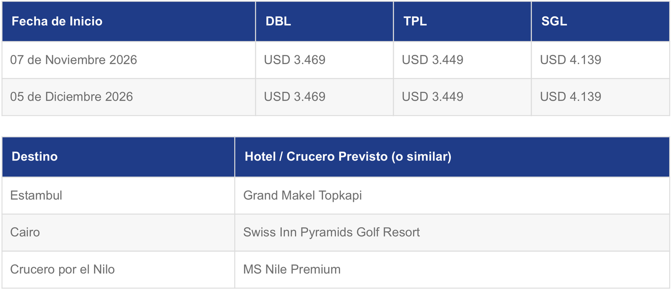The height and width of the screenshot is (291, 671).
Task: Select the Estambul destination cell
Action: (118, 195)
